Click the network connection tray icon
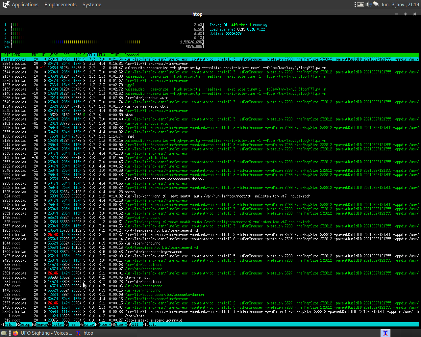 coord(376,4)
